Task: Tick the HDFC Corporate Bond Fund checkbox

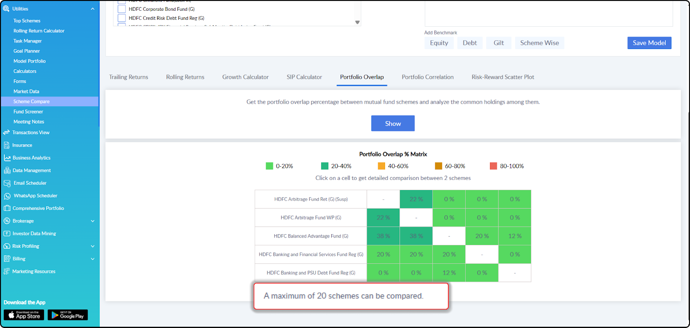Action: 122,9
